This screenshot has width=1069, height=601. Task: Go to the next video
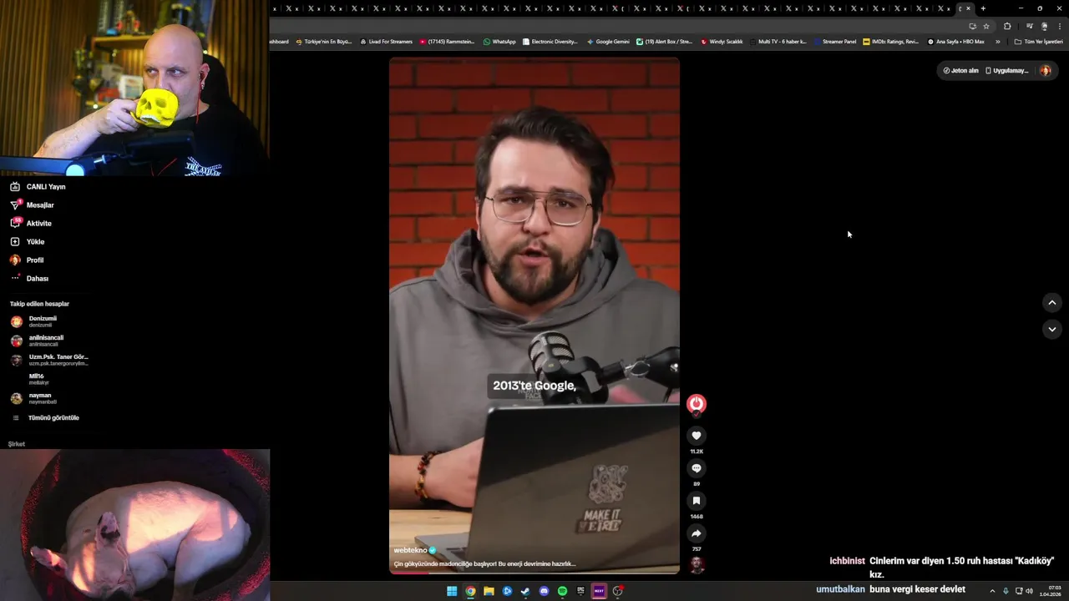[x=1052, y=329]
